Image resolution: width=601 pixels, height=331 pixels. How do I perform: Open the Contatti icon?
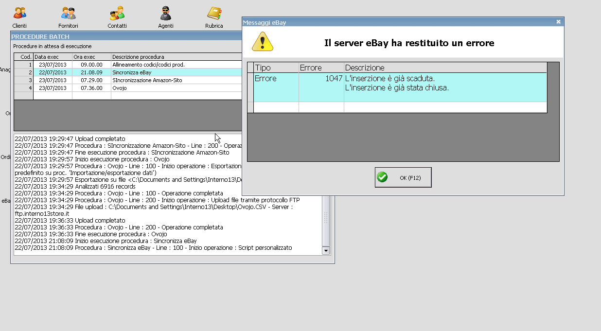pos(117,17)
